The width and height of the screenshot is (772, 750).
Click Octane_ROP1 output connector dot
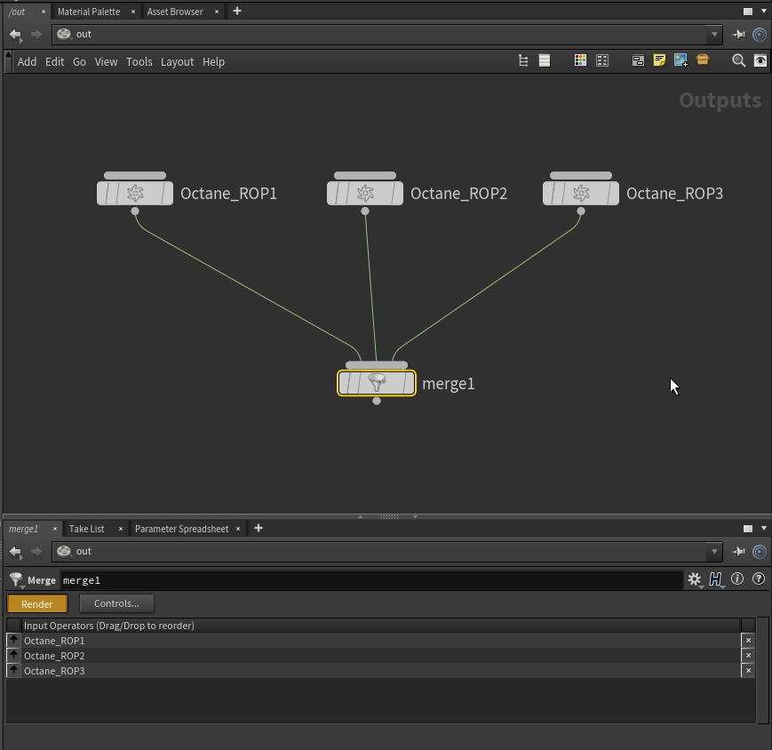coord(135,211)
